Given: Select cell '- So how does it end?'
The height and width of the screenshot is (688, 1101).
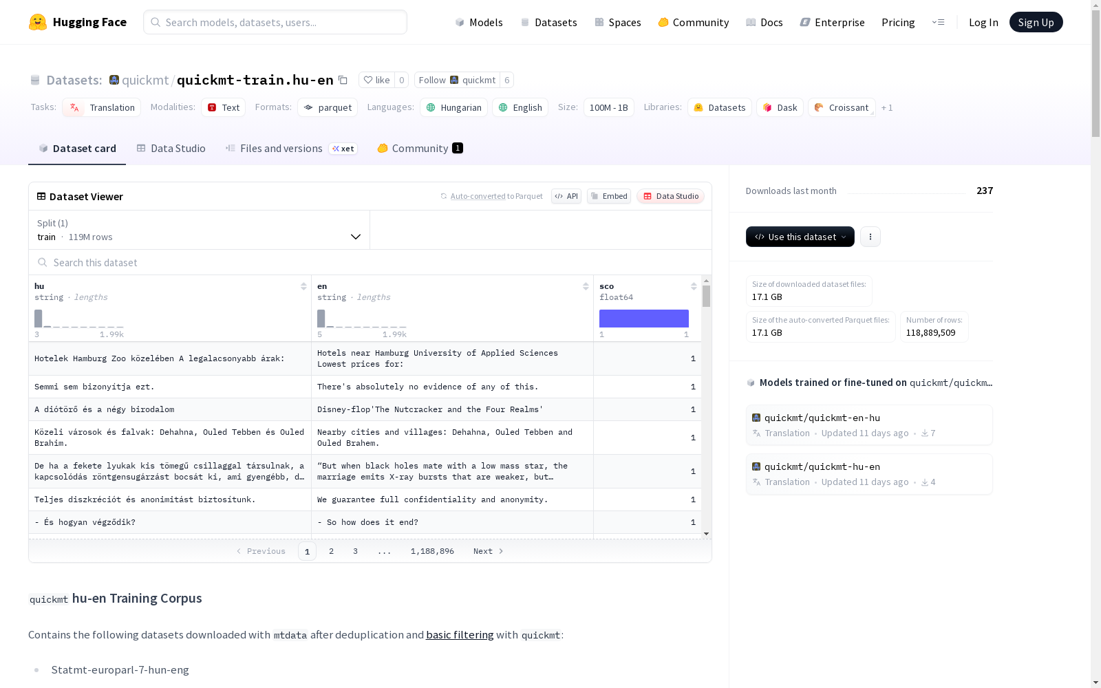Looking at the screenshot, I should click(x=452, y=522).
